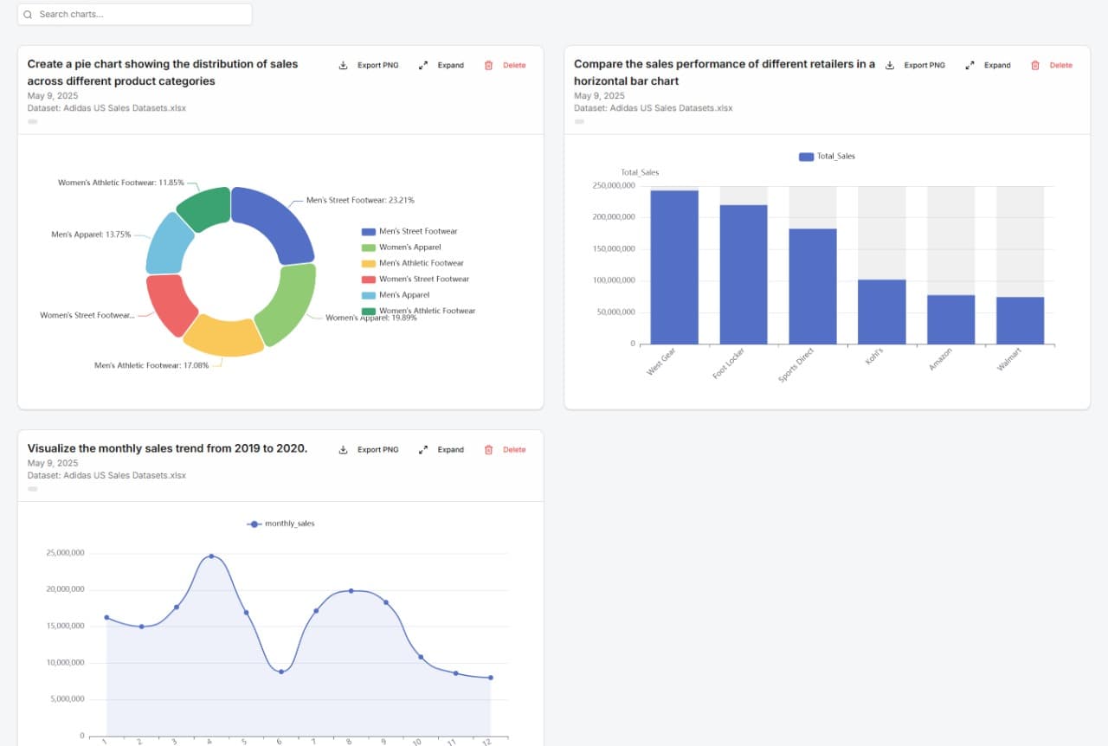
Task: Click the trash icon on the monthly trend card
Action: point(490,449)
